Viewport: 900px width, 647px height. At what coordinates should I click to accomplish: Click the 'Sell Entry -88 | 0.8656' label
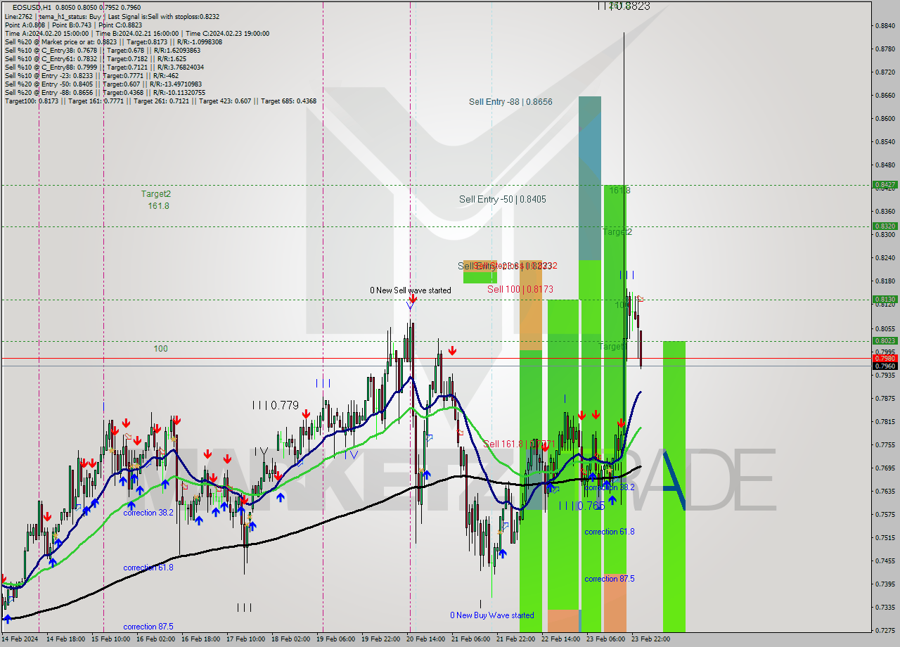click(510, 102)
